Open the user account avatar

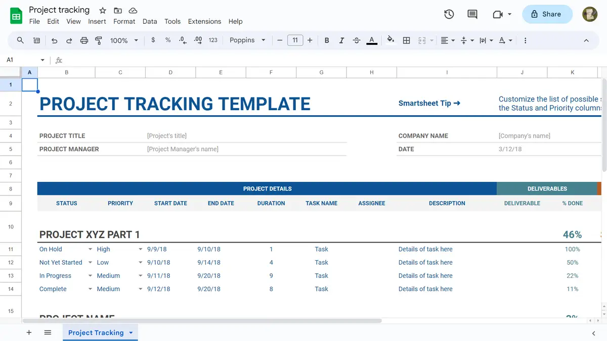[590, 14]
